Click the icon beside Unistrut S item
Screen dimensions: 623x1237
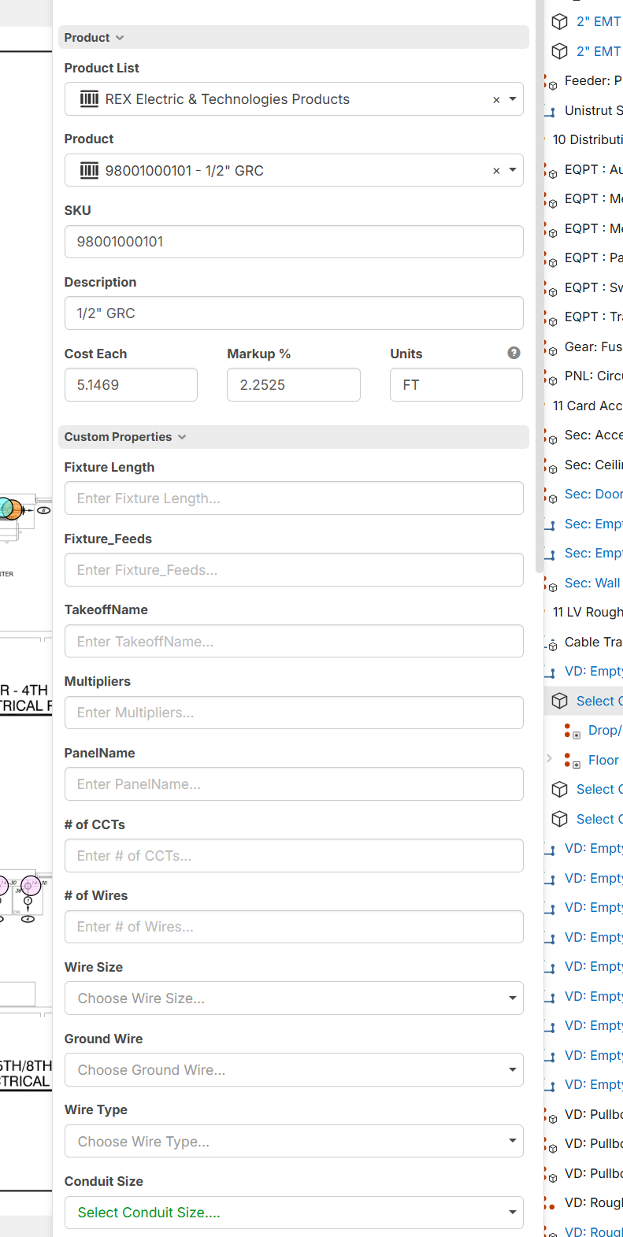pyautogui.click(x=551, y=111)
